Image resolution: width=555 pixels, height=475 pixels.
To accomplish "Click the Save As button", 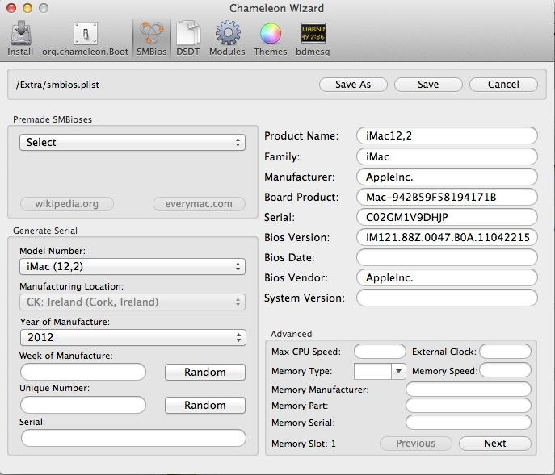I will (353, 85).
